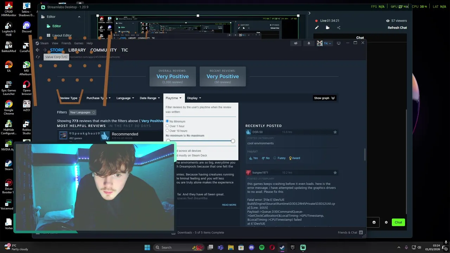Image resolution: width=450 pixels, height=253 pixels.
Task: Click the Windows taskbar Search box
Action: click(x=179, y=247)
